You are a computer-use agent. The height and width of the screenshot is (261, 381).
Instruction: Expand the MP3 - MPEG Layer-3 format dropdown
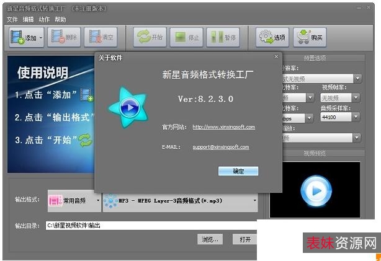pos(254,200)
